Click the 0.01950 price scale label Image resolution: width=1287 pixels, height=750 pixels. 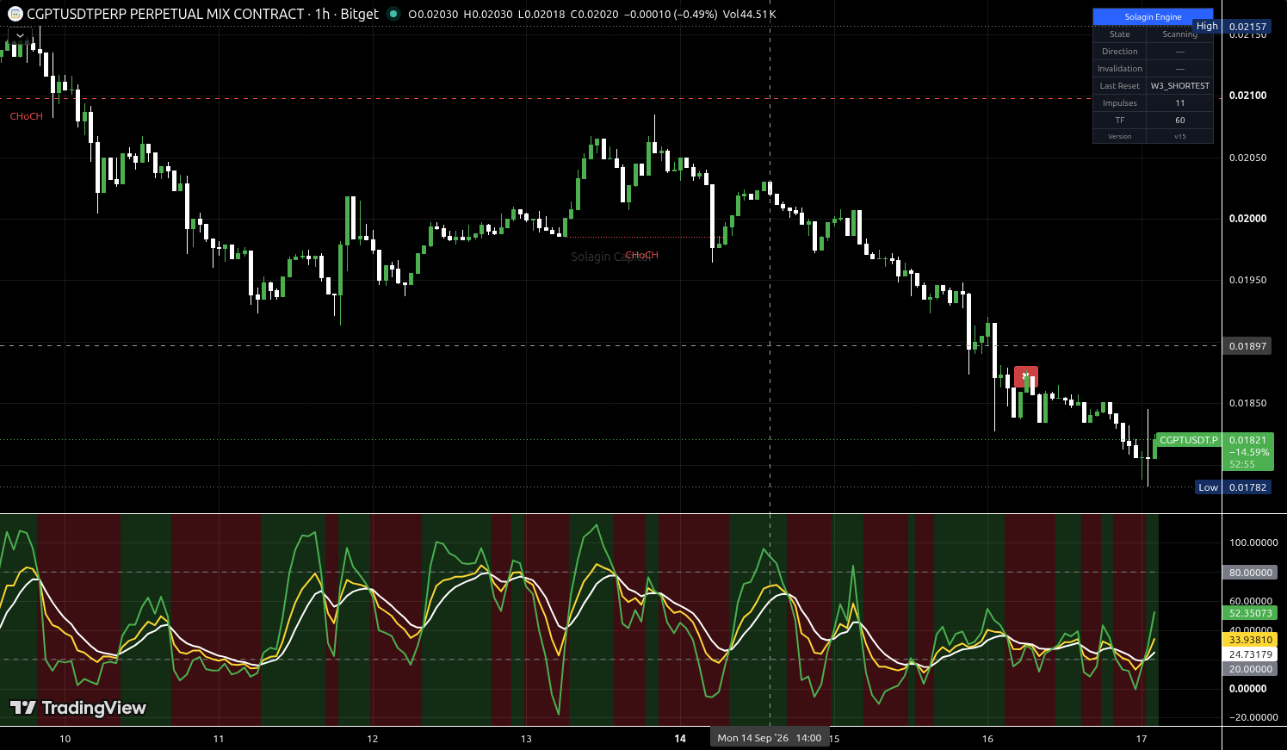(x=1247, y=281)
